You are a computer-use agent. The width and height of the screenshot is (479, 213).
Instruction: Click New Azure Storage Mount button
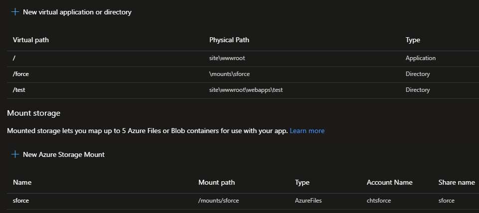[63, 154]
